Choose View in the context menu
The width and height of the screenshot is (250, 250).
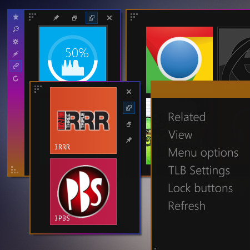181,135
